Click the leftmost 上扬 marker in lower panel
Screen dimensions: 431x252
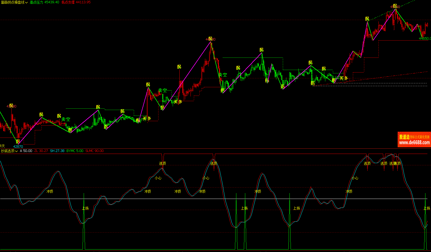[85, 208]
